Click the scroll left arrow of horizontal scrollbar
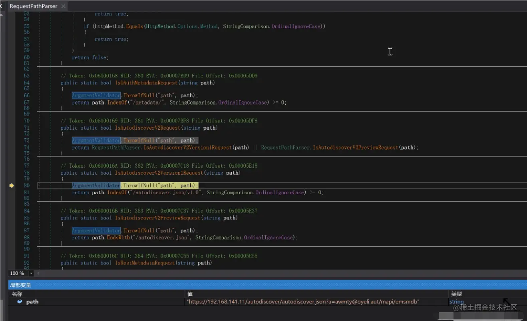 [x=38, y=274]
